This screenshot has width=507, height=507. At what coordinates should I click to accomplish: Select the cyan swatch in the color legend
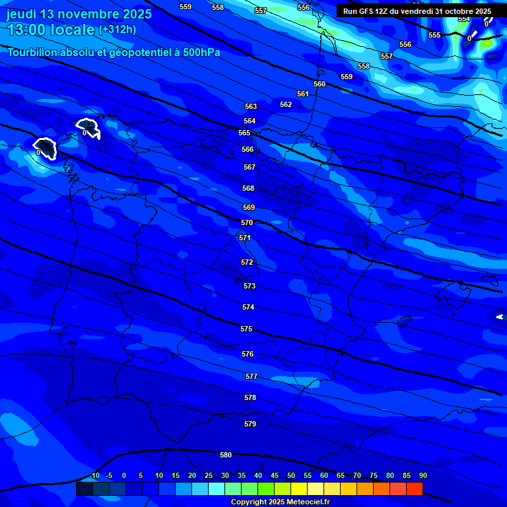coord(217,489)
